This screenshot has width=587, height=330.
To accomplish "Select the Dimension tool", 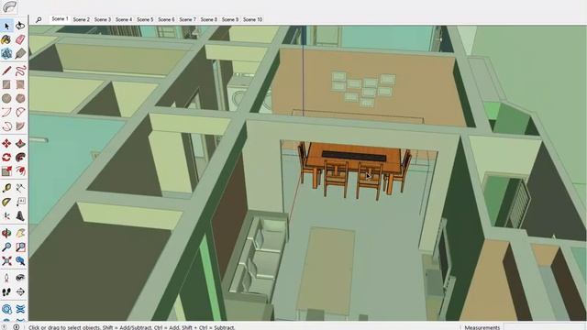I will pos(20,188).
